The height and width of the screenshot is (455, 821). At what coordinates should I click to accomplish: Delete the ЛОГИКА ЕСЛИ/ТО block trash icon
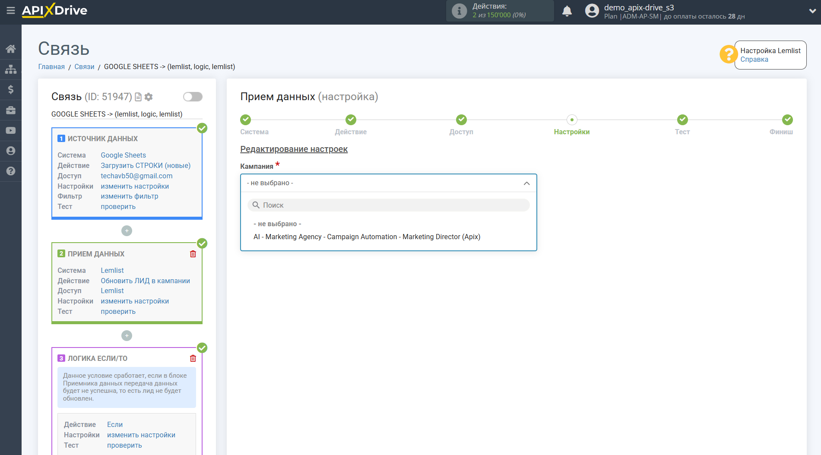[193, 358]
